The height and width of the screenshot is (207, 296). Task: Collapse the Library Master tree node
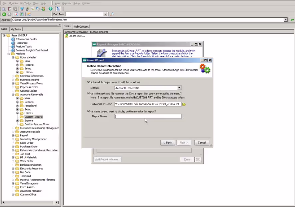13,57
